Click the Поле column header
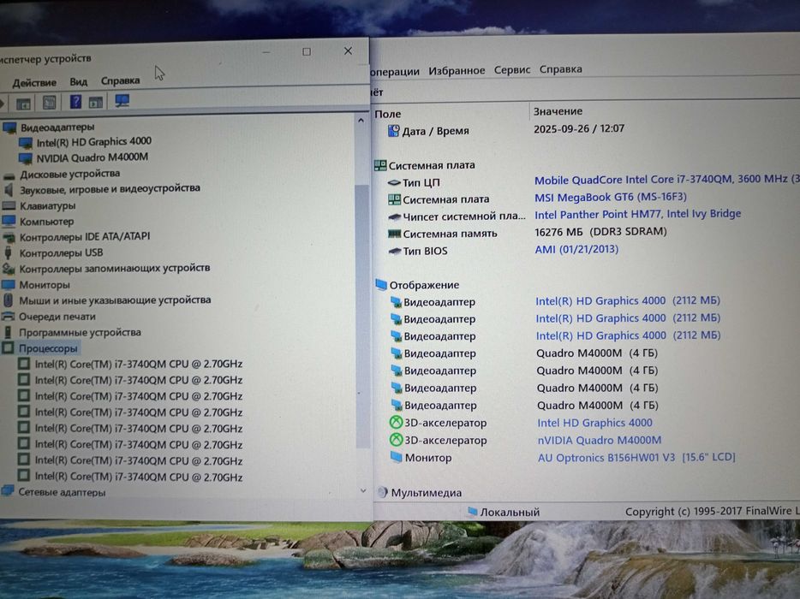Viewport: 800px width, 599px height. click(x=388, y=114)
